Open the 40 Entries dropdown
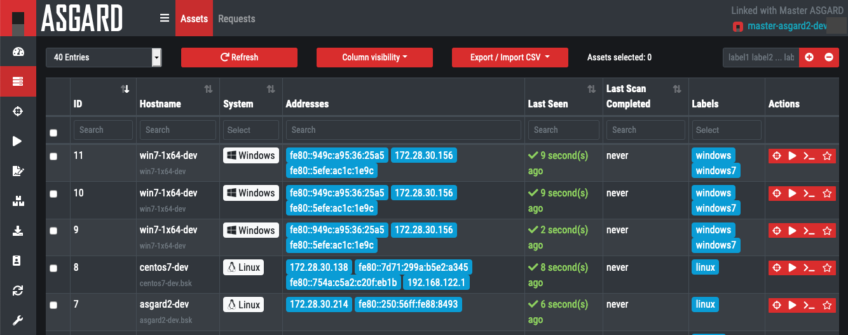The height and width of the screenshot is (335, 848). coord(104,57)
